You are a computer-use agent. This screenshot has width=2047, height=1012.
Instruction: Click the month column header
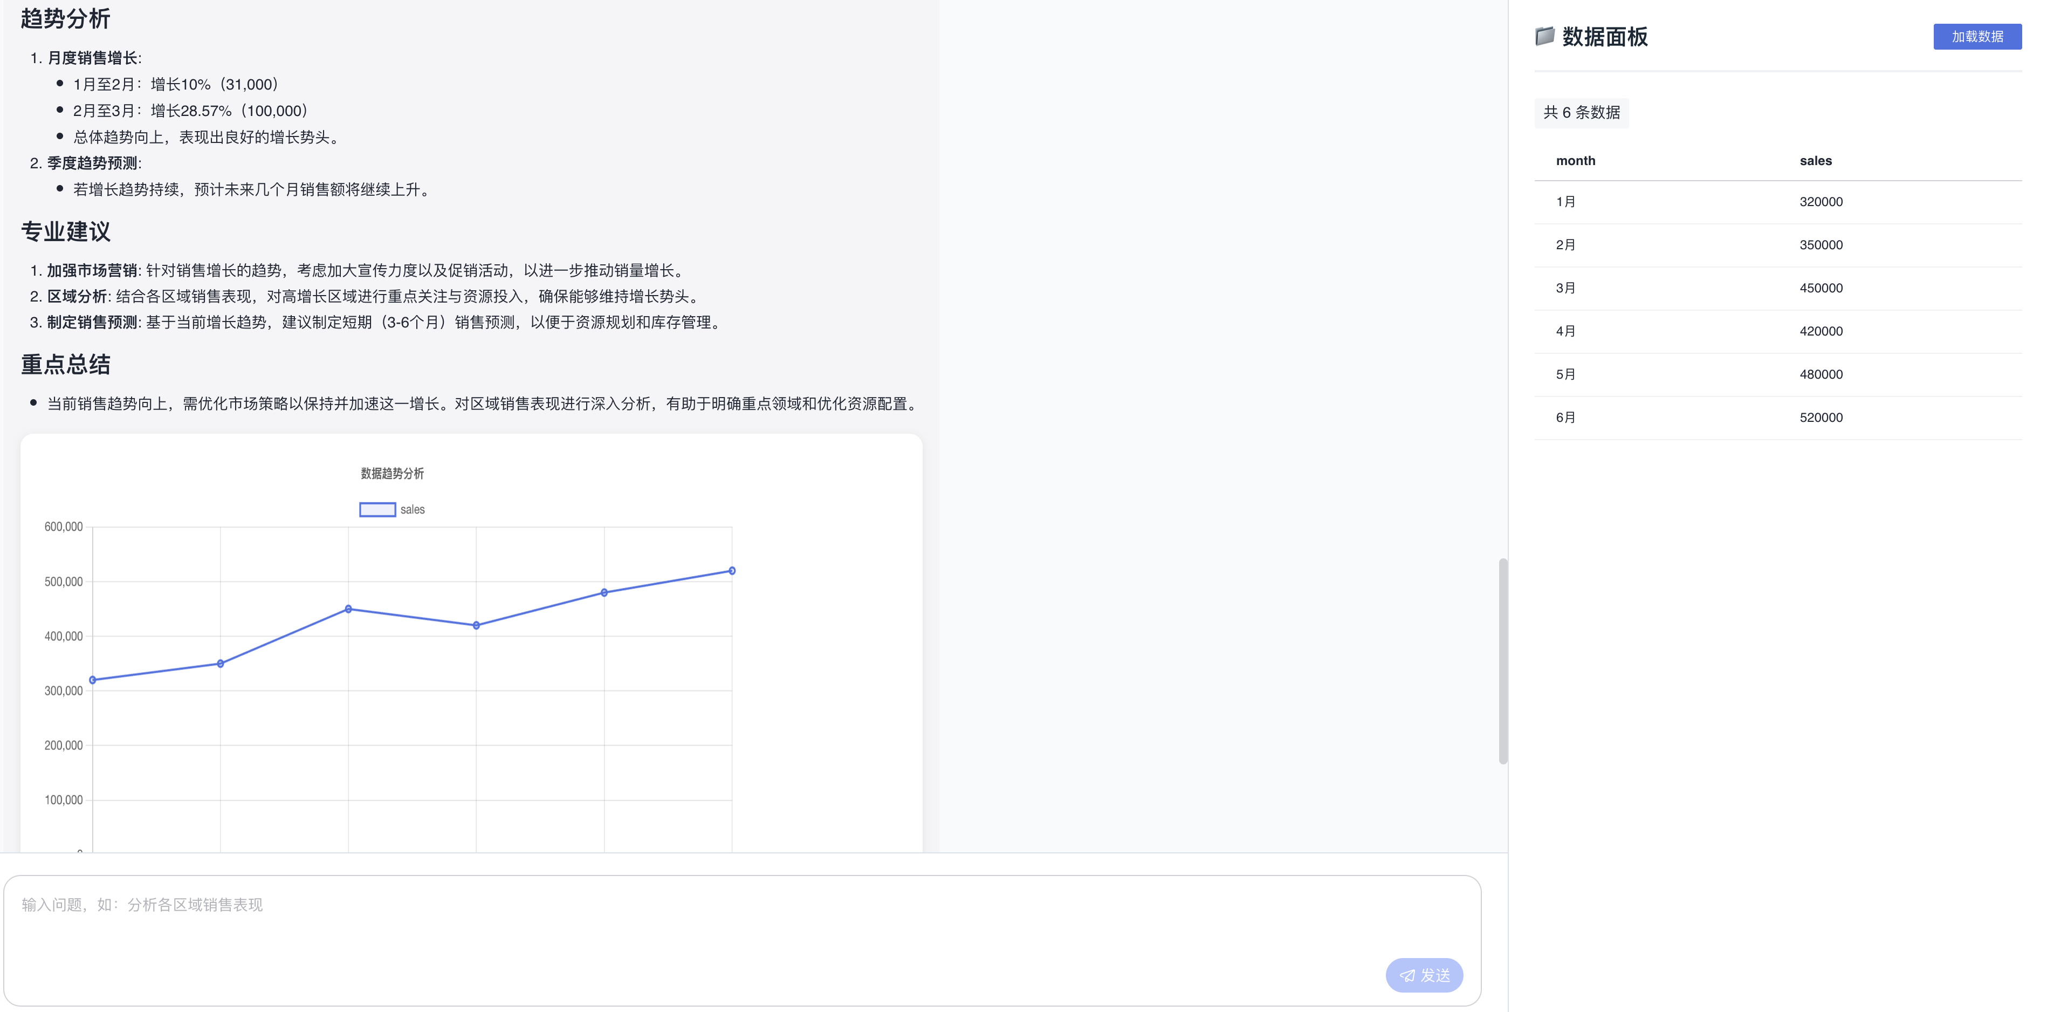[1575, 161]
